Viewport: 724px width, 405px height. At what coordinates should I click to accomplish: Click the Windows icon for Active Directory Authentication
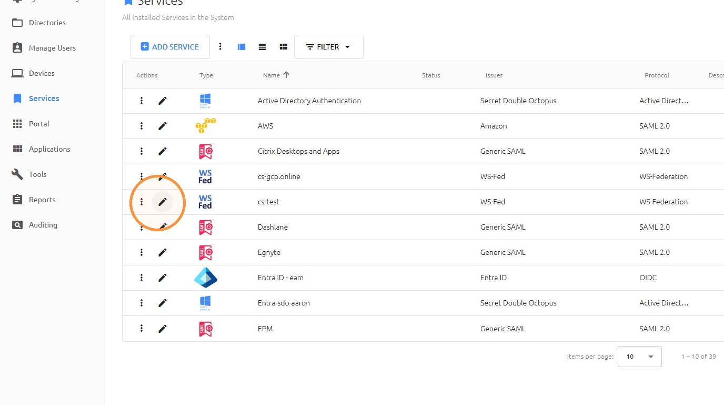(205, 101)
